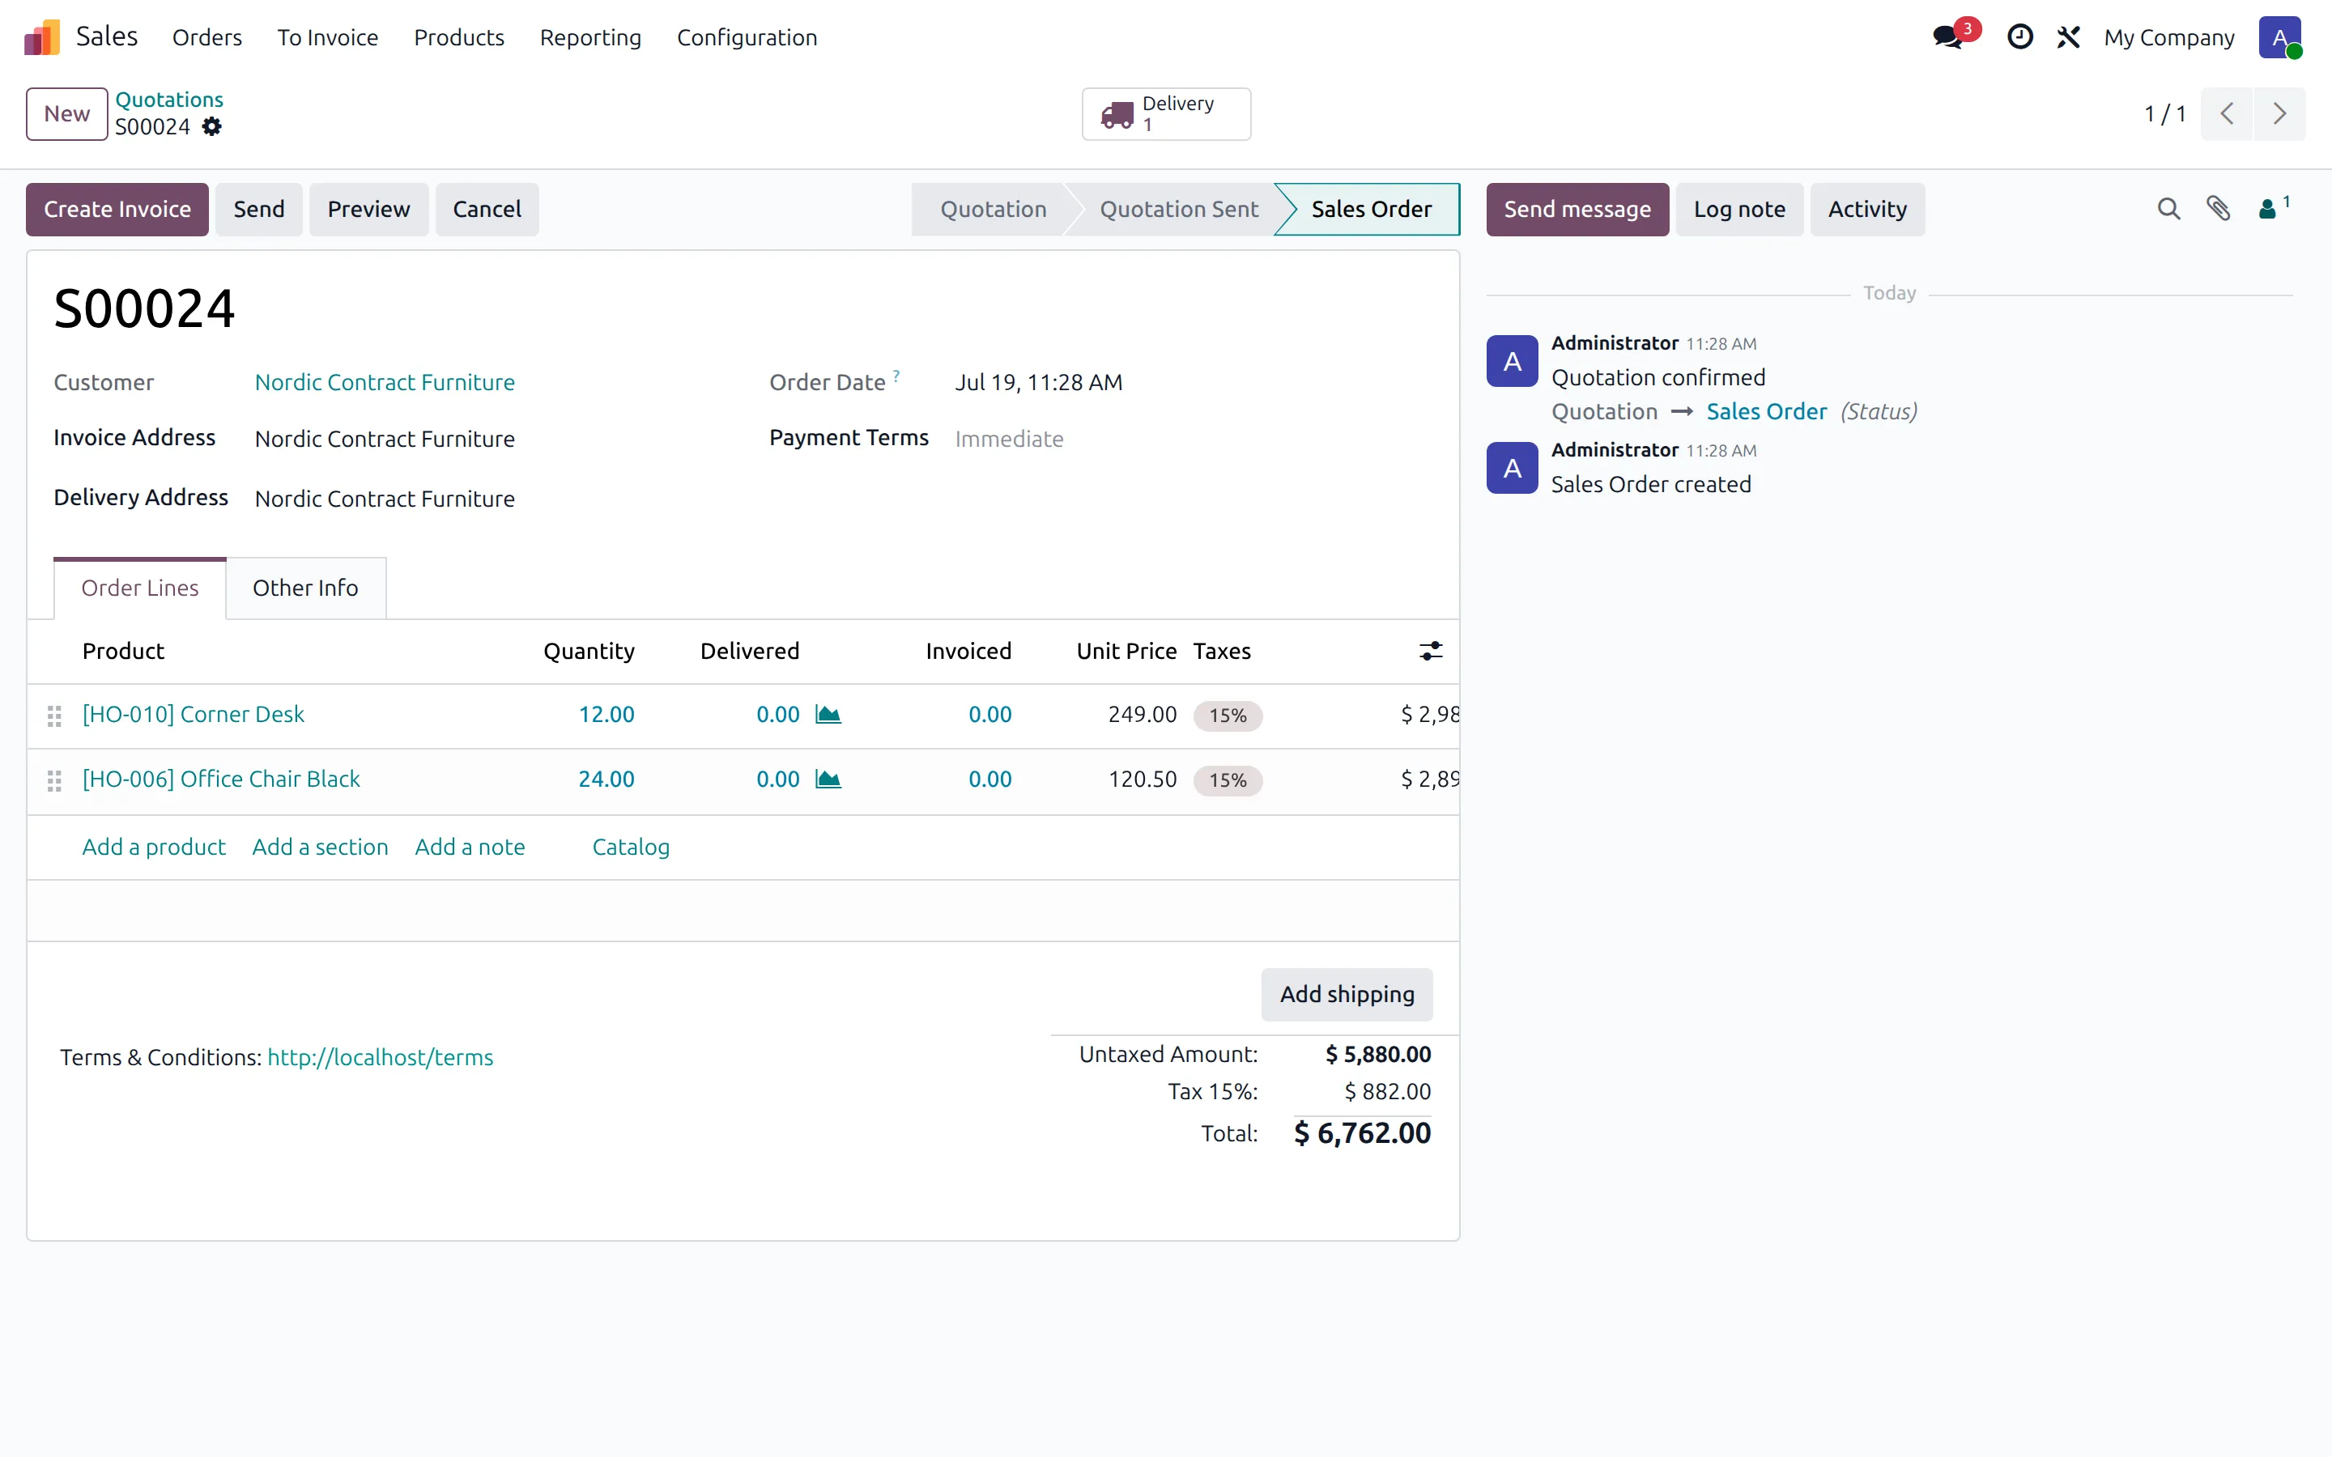Click the Send button
This screenshot has height=1457, width=2332.
click(259, 209)
